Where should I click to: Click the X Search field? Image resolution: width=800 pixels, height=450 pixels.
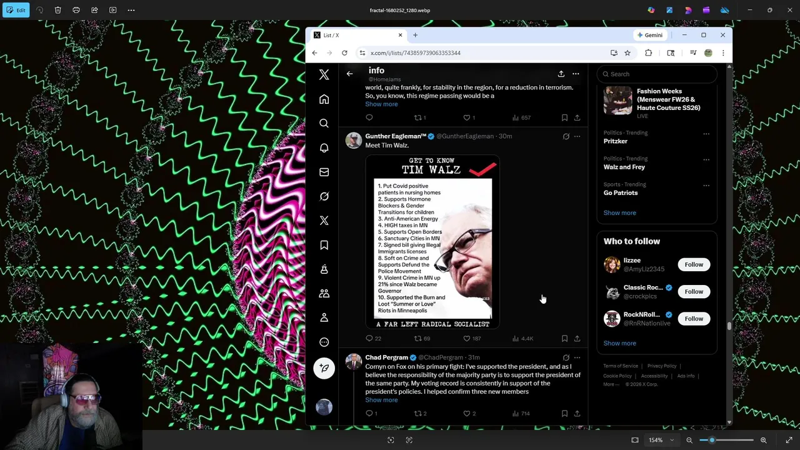[656, 74]
